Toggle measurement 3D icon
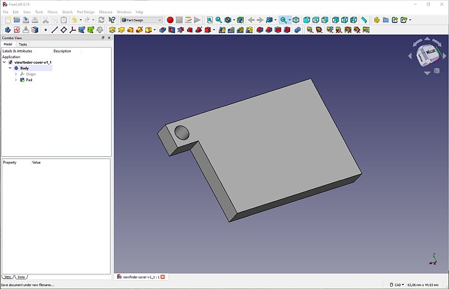Image resolution: width=449 pixels, height=289 pixels. coord(357,30)
